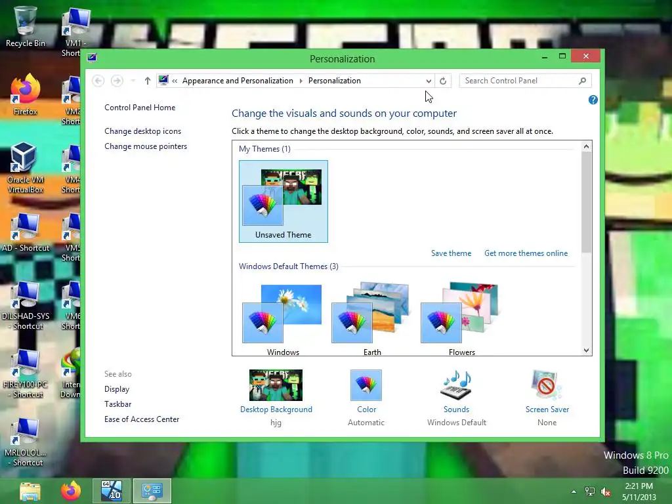The image size is (672, 504).
Task: Click the taskbar icon labeled 64 10
Action: [x=112, y=491]
